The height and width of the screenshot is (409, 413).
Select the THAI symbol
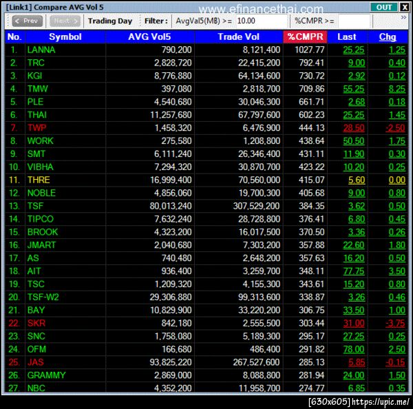[37, 115]
